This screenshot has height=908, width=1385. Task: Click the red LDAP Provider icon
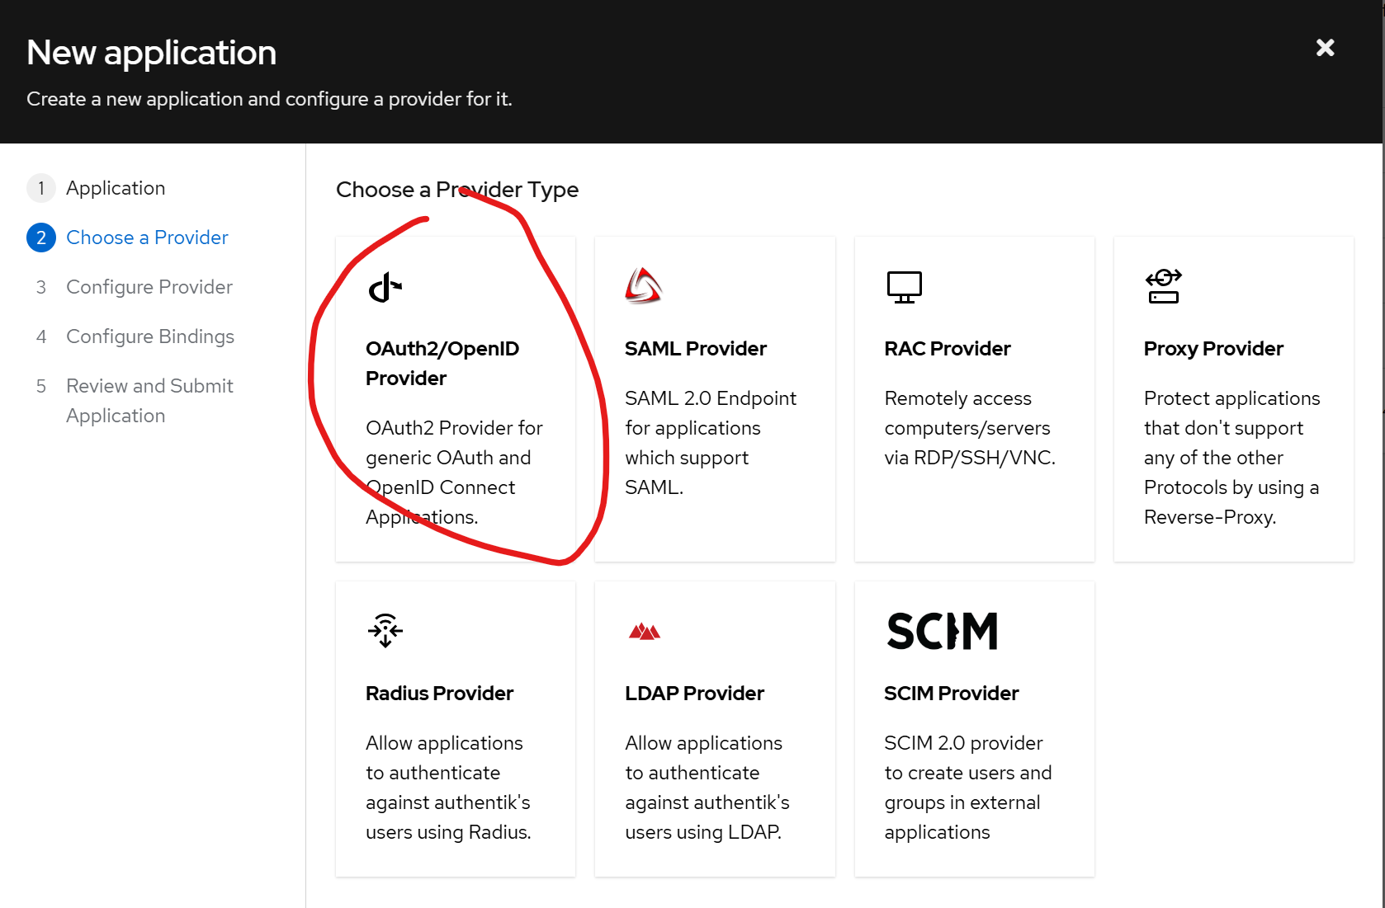tap(645, 632)
